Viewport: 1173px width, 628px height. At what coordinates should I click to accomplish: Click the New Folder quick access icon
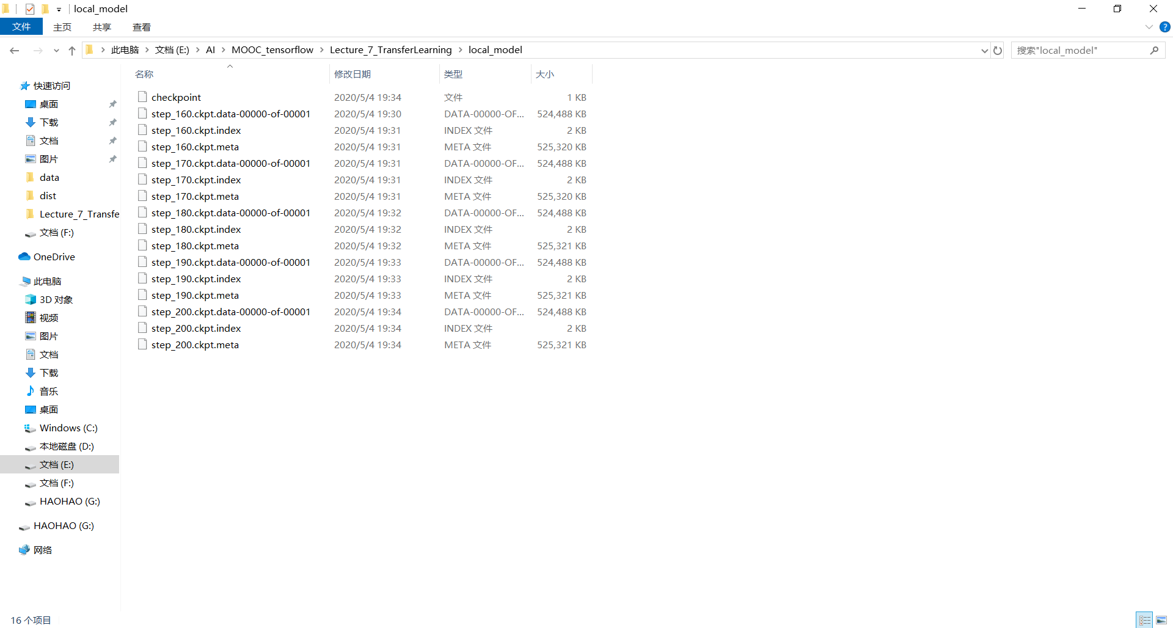coord(45,9)
